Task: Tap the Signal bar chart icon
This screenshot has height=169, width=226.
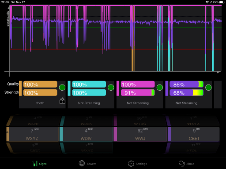Action: click(34, 164)
